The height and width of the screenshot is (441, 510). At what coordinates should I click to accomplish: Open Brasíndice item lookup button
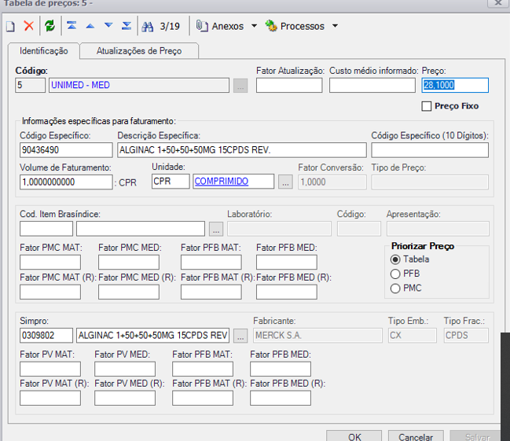[216, 229]
